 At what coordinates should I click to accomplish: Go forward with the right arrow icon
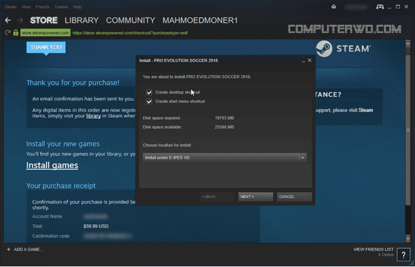tap(20, 20)
